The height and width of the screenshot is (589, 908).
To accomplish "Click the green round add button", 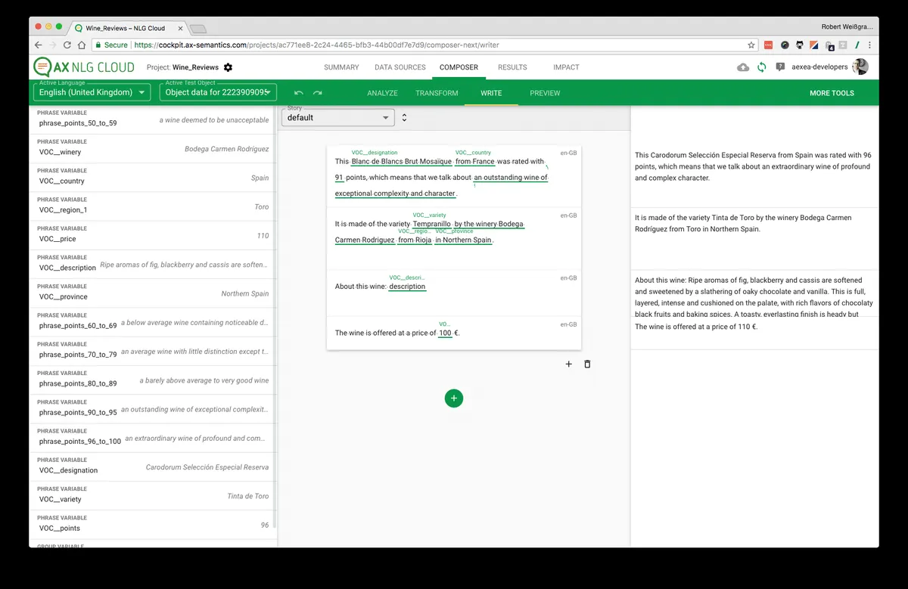I will (x=454, y=398).
